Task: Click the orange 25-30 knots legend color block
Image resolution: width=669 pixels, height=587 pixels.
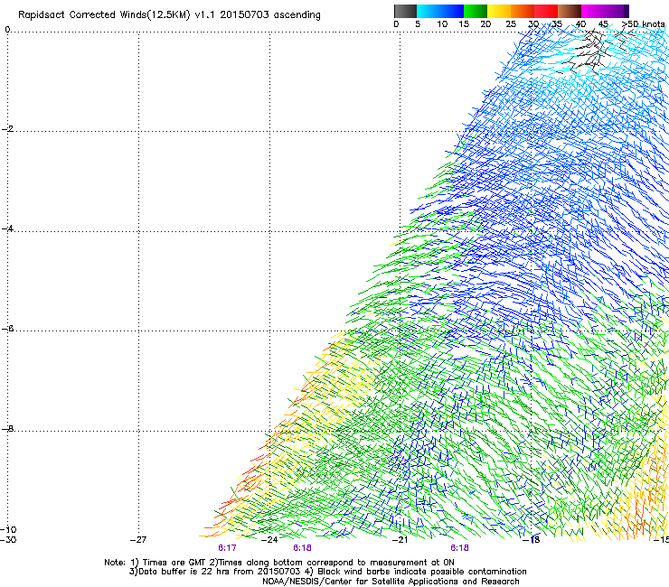Action: [x=523, y=11]
